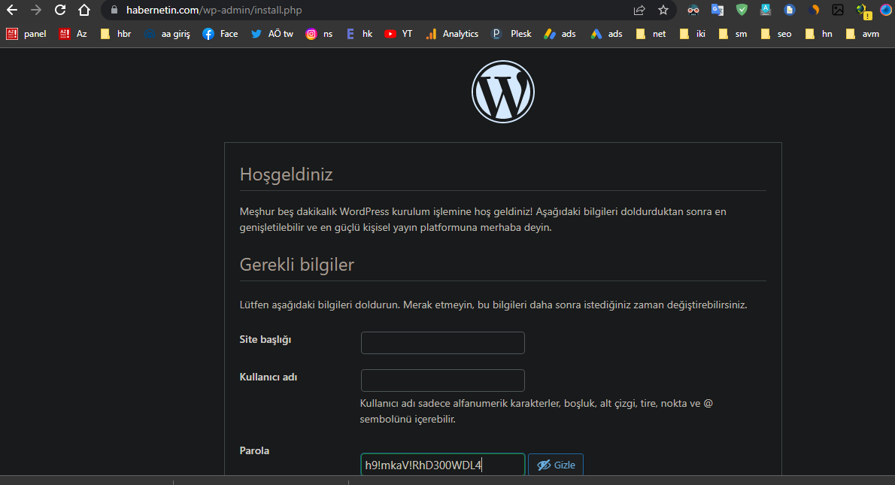Click the 'Gerekli bilgiler' heading
This screenshot has height=485, width=895.
coord(297,265)
